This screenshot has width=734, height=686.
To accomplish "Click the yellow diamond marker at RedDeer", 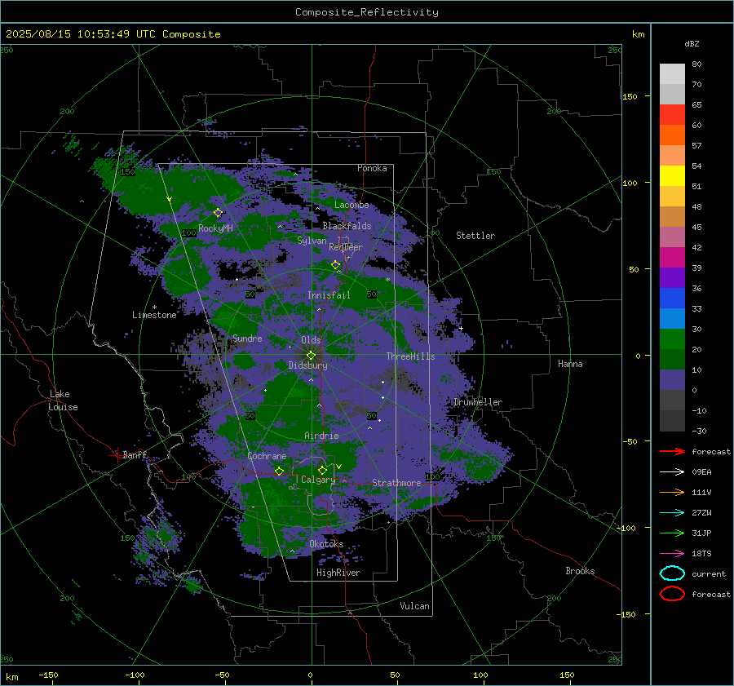I will pos(336,265).
